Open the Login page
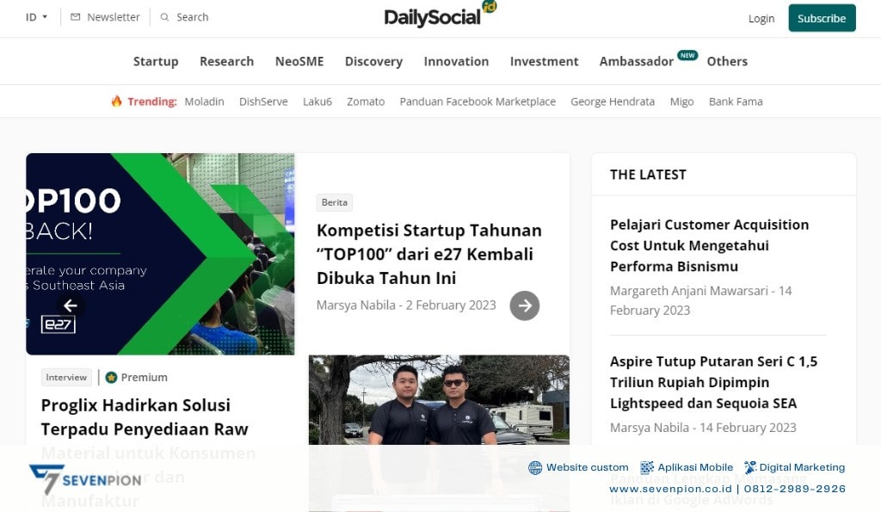The height and width of the screenshot is (512, 881). pyautogui.click(x=761, y=18)
